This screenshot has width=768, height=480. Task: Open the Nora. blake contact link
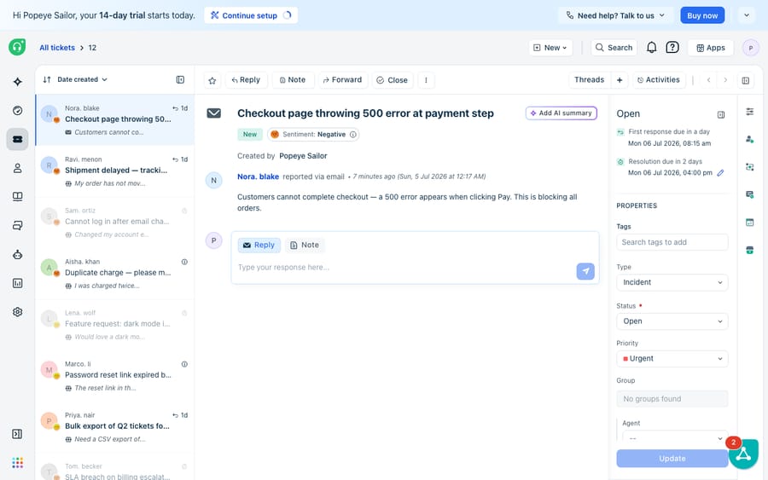[x=258, y=176]
